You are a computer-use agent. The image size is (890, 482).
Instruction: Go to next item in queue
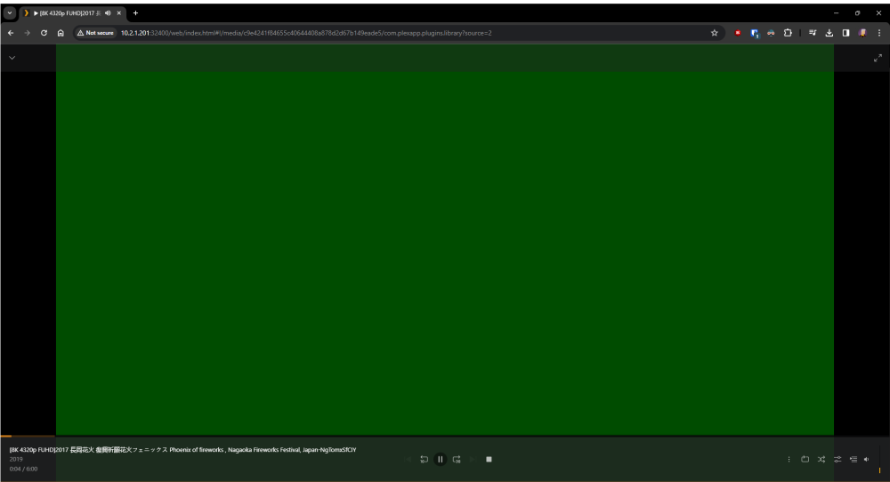point(473,459)
